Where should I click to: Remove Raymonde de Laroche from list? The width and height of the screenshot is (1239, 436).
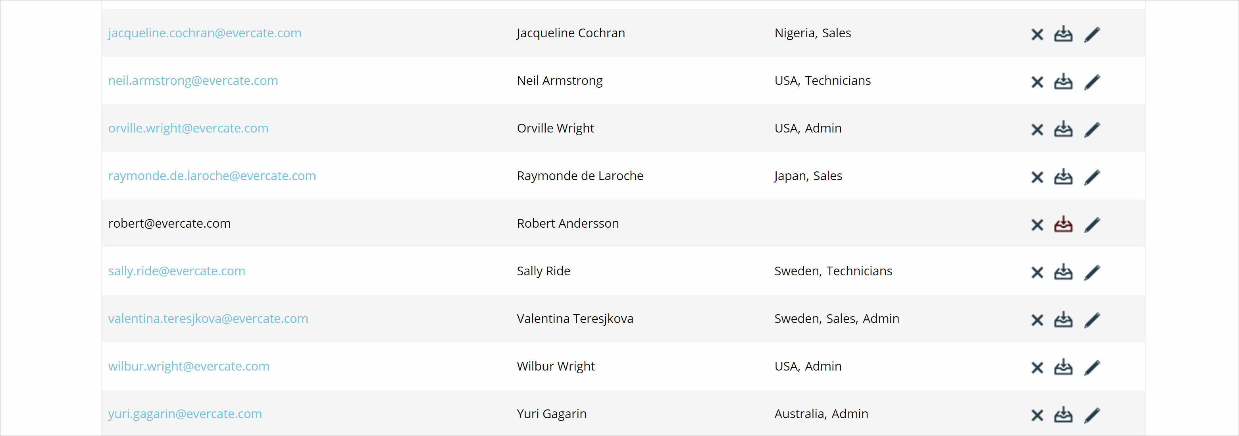[x=1037, y=177]
